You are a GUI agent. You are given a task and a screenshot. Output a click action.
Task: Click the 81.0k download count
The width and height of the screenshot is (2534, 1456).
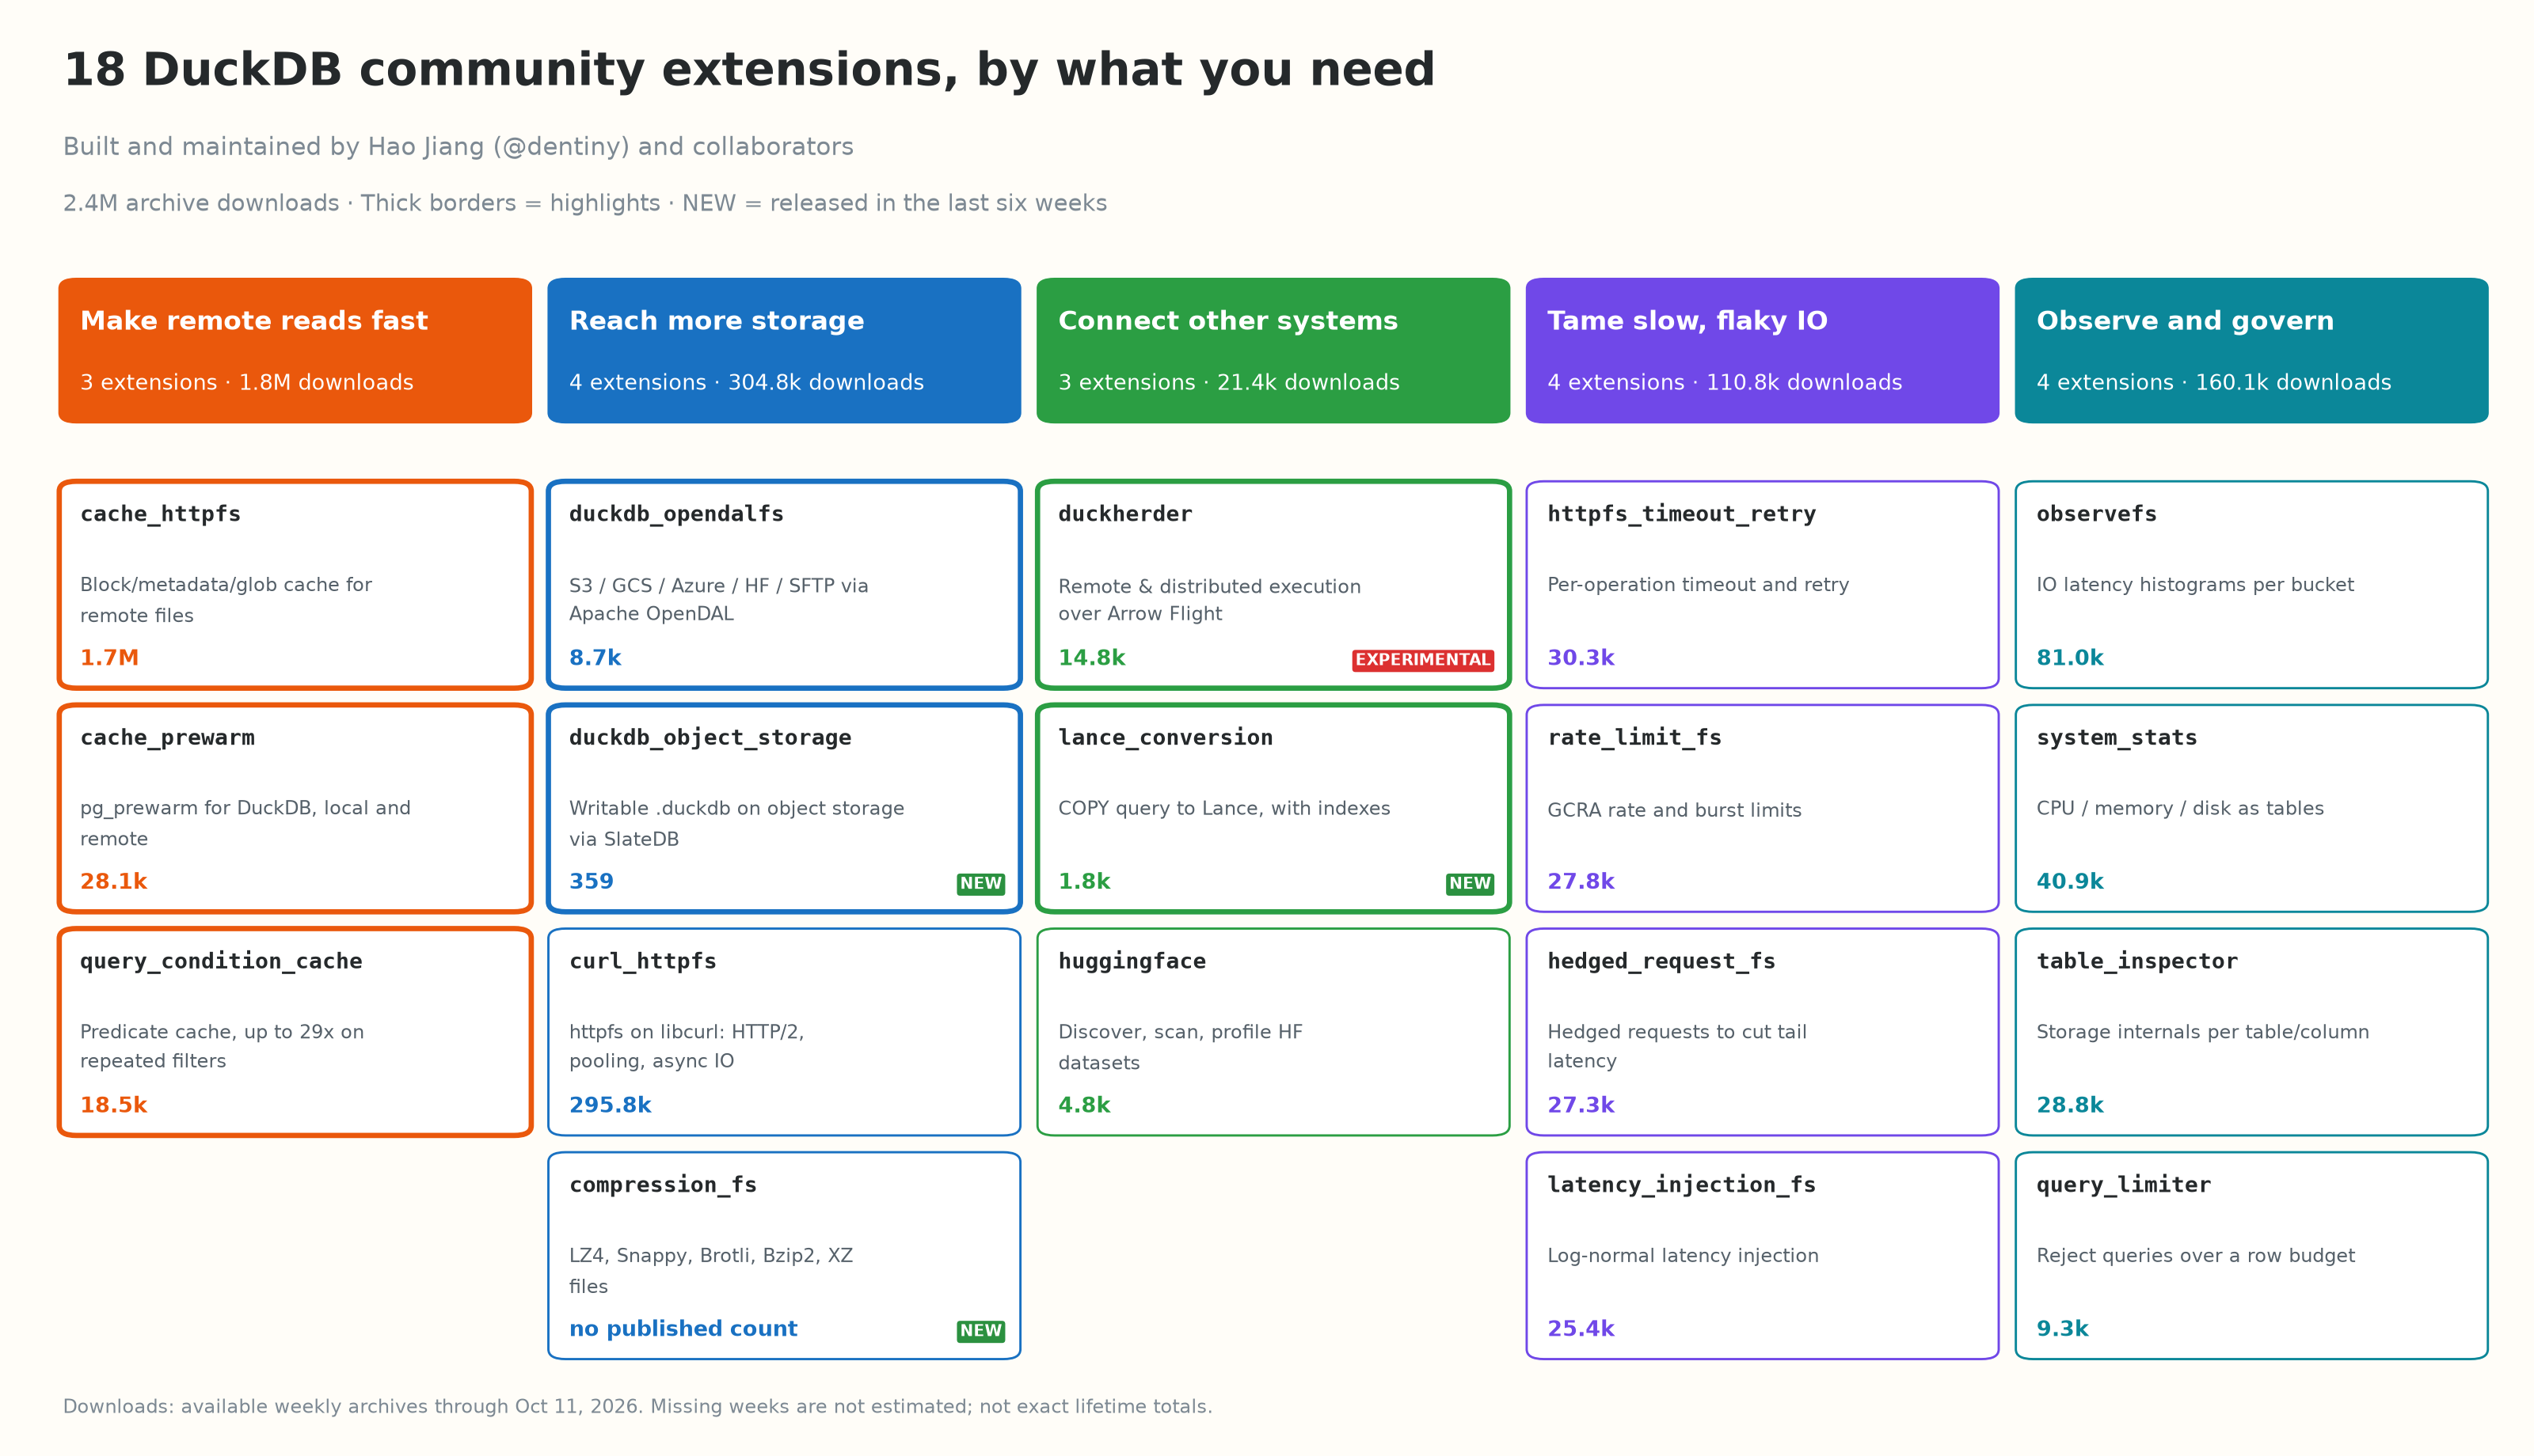[x=2070, y=659]
